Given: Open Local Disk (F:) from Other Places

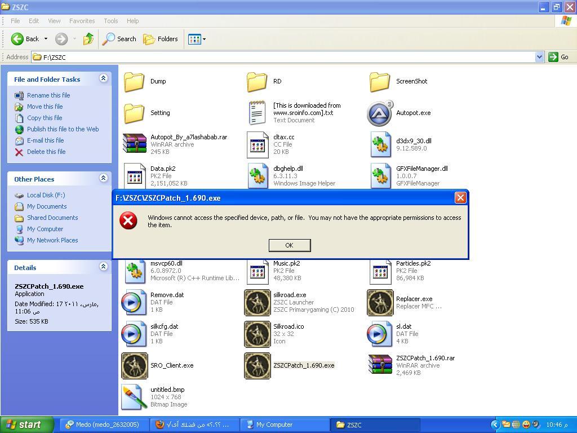Looking at the screenshot, I should [46, 195].
